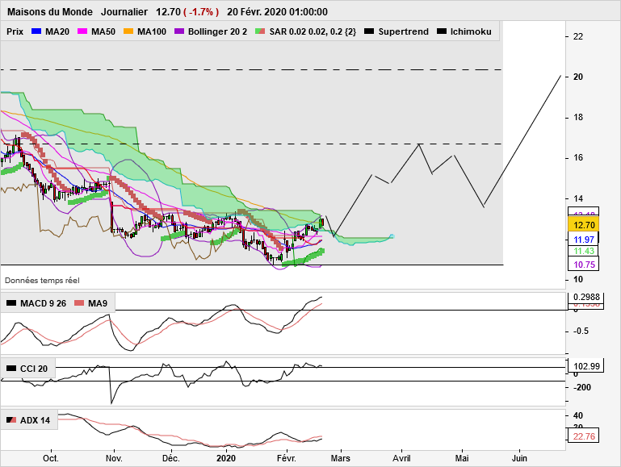Screen dimensions: 621x467
Task: Select the Ichimoku legend label
Action: click(471, 31)
